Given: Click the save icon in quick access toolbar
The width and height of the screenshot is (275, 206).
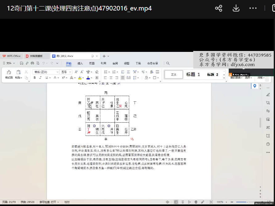Looking at the screenshot, I should point(22,63).
